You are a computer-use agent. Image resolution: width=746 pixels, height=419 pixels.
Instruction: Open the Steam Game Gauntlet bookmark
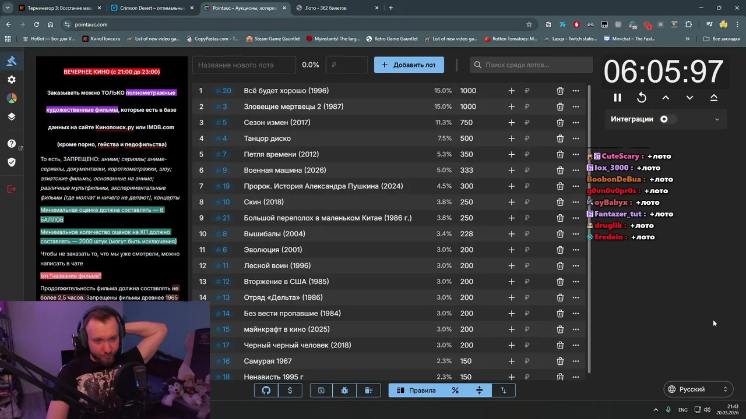coord(273,39)
